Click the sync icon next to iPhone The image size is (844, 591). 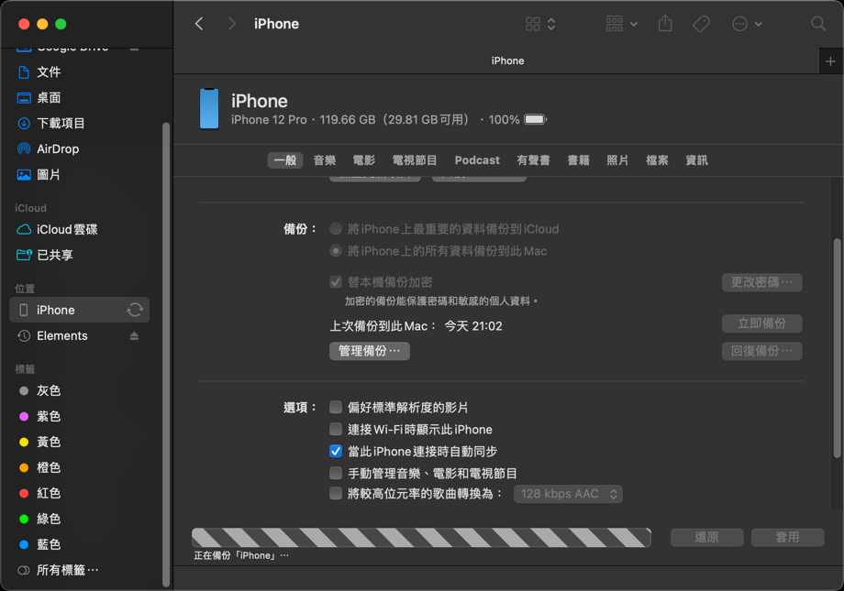click(135, 310)
